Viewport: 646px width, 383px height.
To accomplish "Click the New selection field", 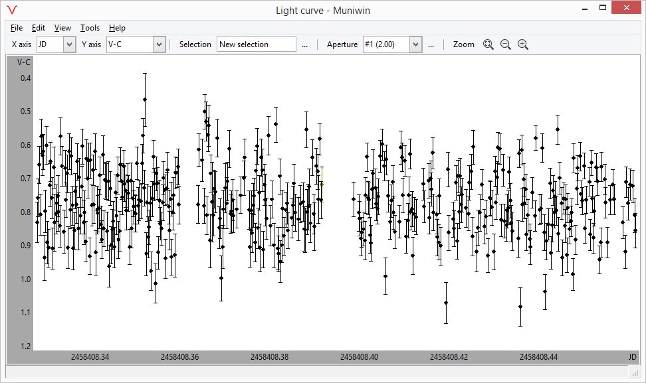I will coord(256,44).
